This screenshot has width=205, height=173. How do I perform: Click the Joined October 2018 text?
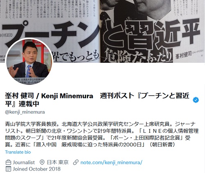(36, 169)
